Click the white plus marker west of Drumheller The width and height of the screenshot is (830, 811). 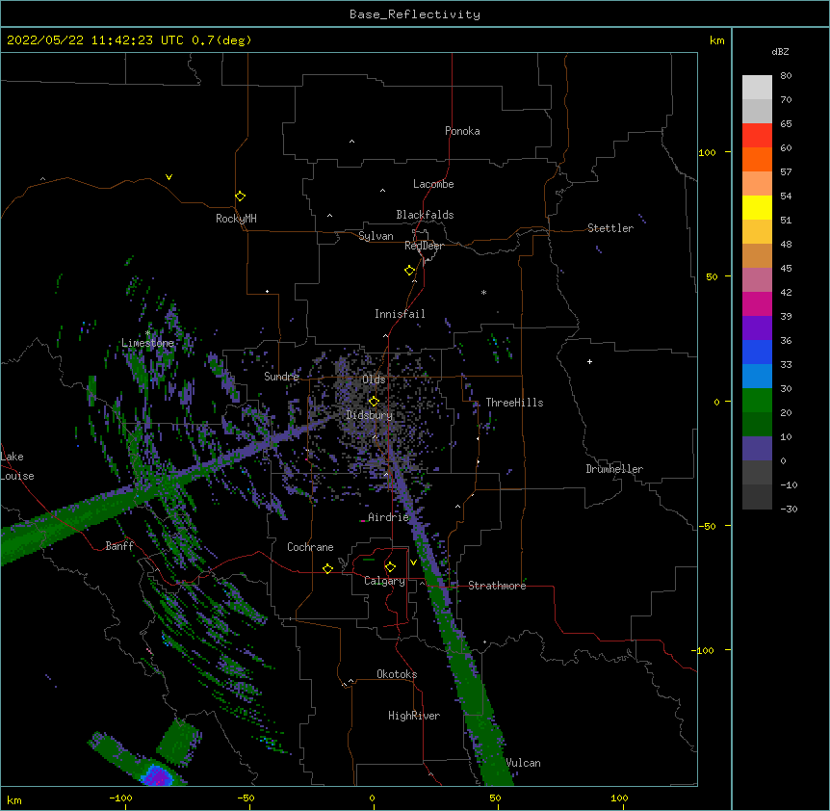coord(589,361)
